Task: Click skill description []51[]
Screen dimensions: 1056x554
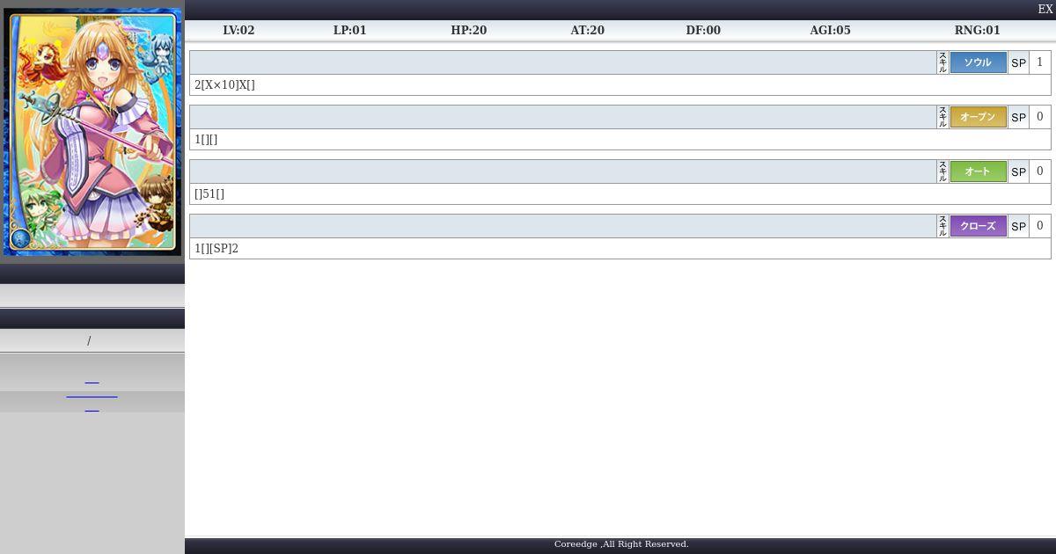Action: click(x=209, y=194)
